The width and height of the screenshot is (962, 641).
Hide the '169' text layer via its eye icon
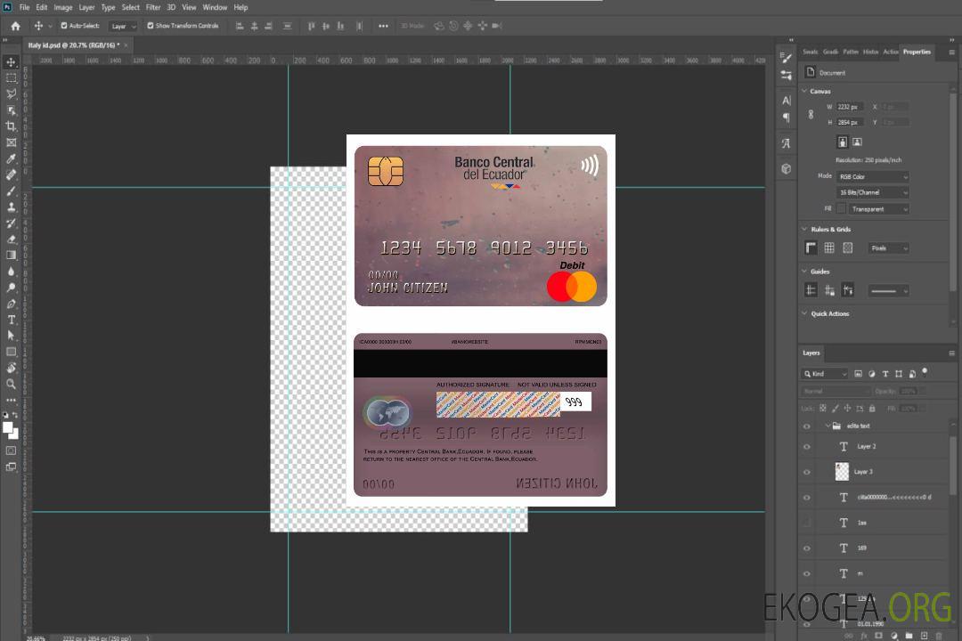tap(807, 548)
